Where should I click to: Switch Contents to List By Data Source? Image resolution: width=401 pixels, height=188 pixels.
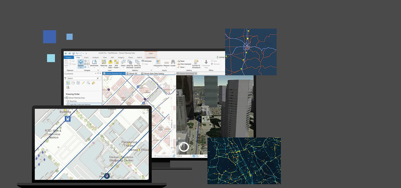tap(73, 83)
